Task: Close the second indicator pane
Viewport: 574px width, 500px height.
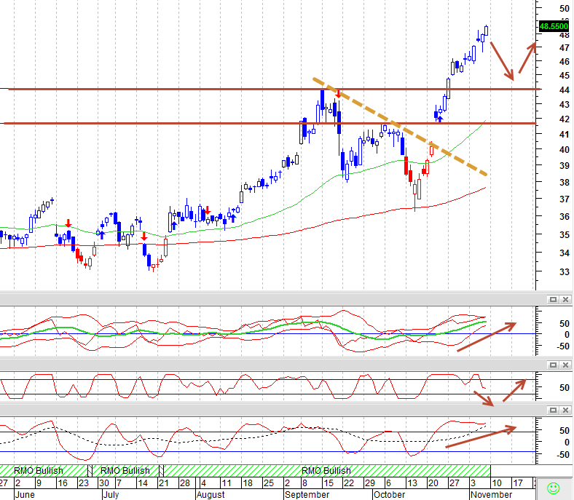Action: 565,365
